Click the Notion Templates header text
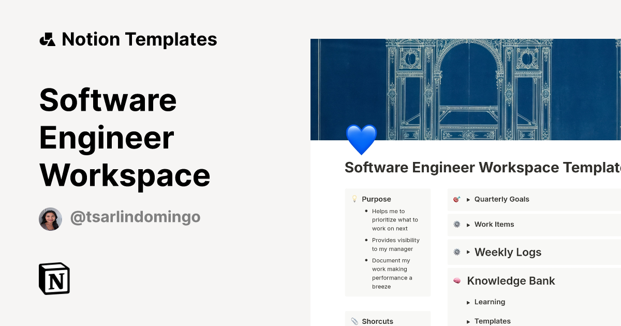Image resolution: width=621 pixels, height=326 pixels. (x=139, y=39)
